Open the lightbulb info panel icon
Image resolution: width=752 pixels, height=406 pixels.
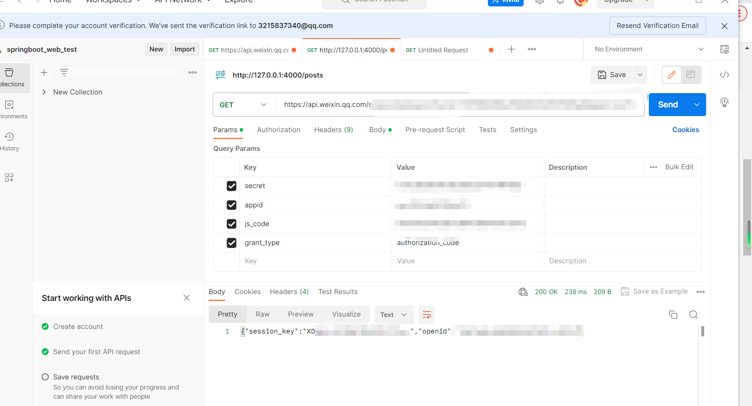tap(724, 102)
